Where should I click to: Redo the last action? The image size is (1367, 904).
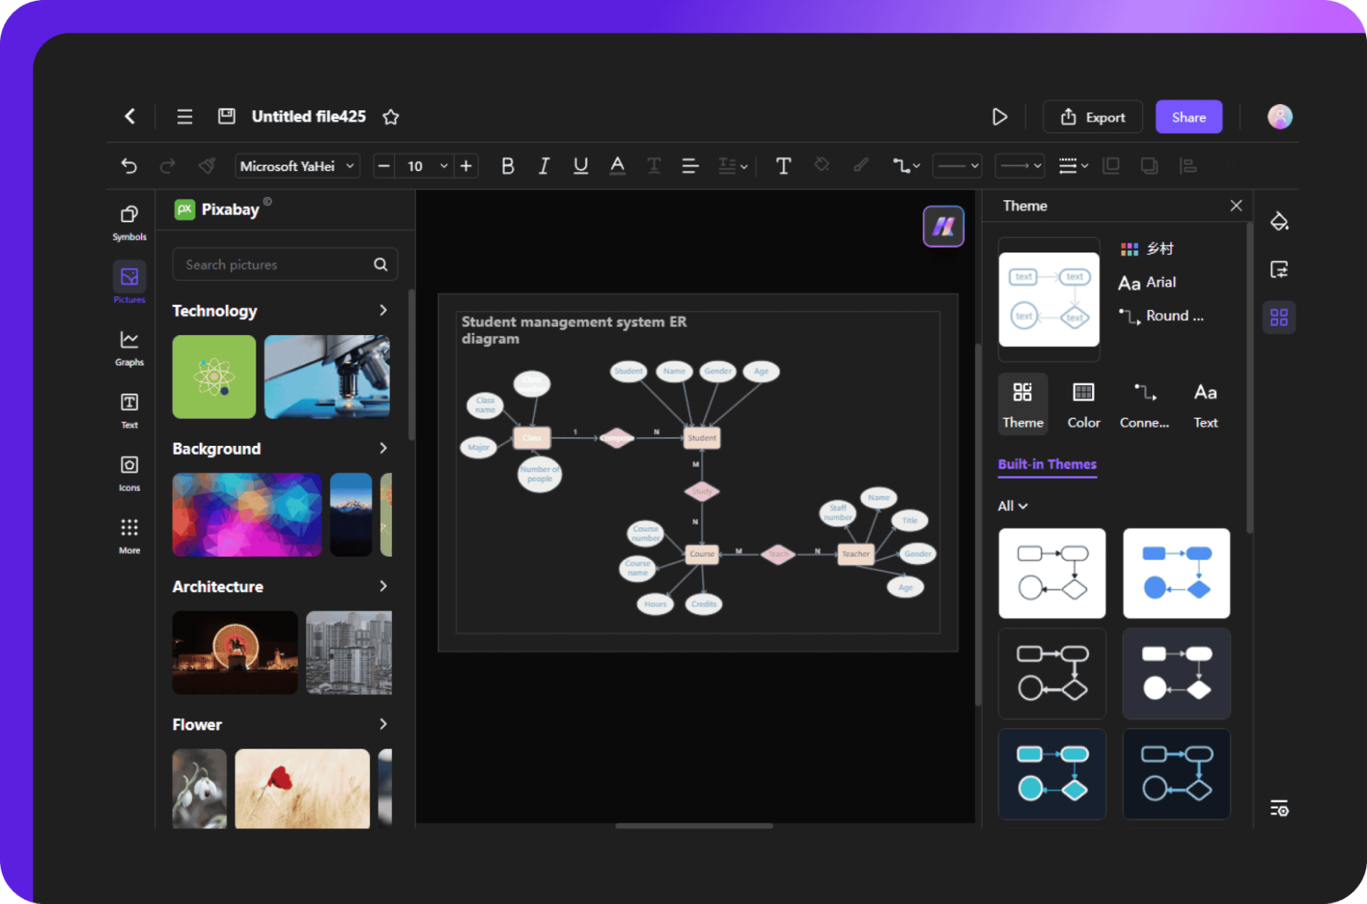168,166
